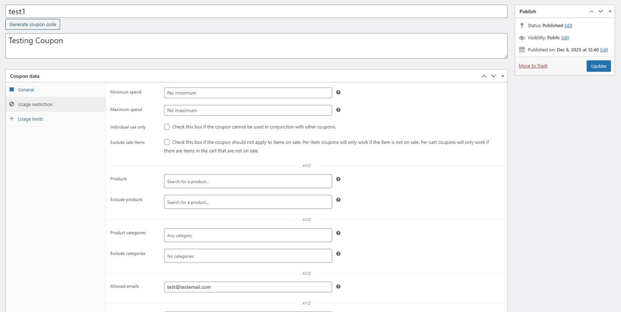Focus the coupon code field test1

[256, 11]
